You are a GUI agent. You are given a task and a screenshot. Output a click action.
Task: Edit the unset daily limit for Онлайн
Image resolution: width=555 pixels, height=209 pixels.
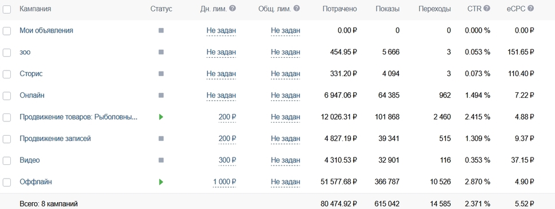[221, 95]
